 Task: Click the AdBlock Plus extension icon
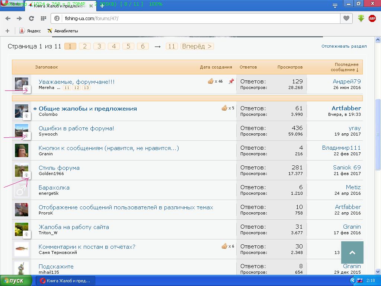372,18
